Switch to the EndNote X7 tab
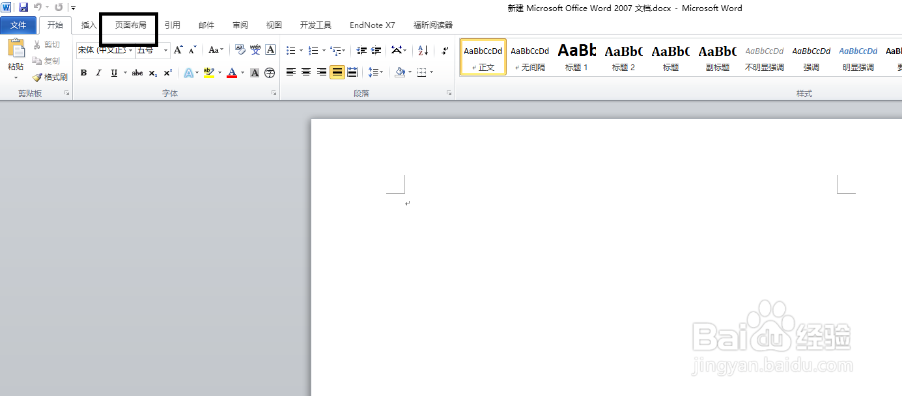The width and height of the screenshot is (902, 396). tap(373, 25)
